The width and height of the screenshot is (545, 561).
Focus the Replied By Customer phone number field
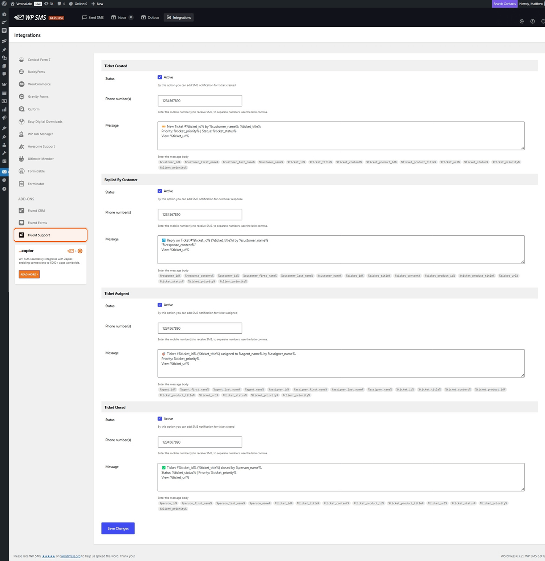(x=200, y=215)
